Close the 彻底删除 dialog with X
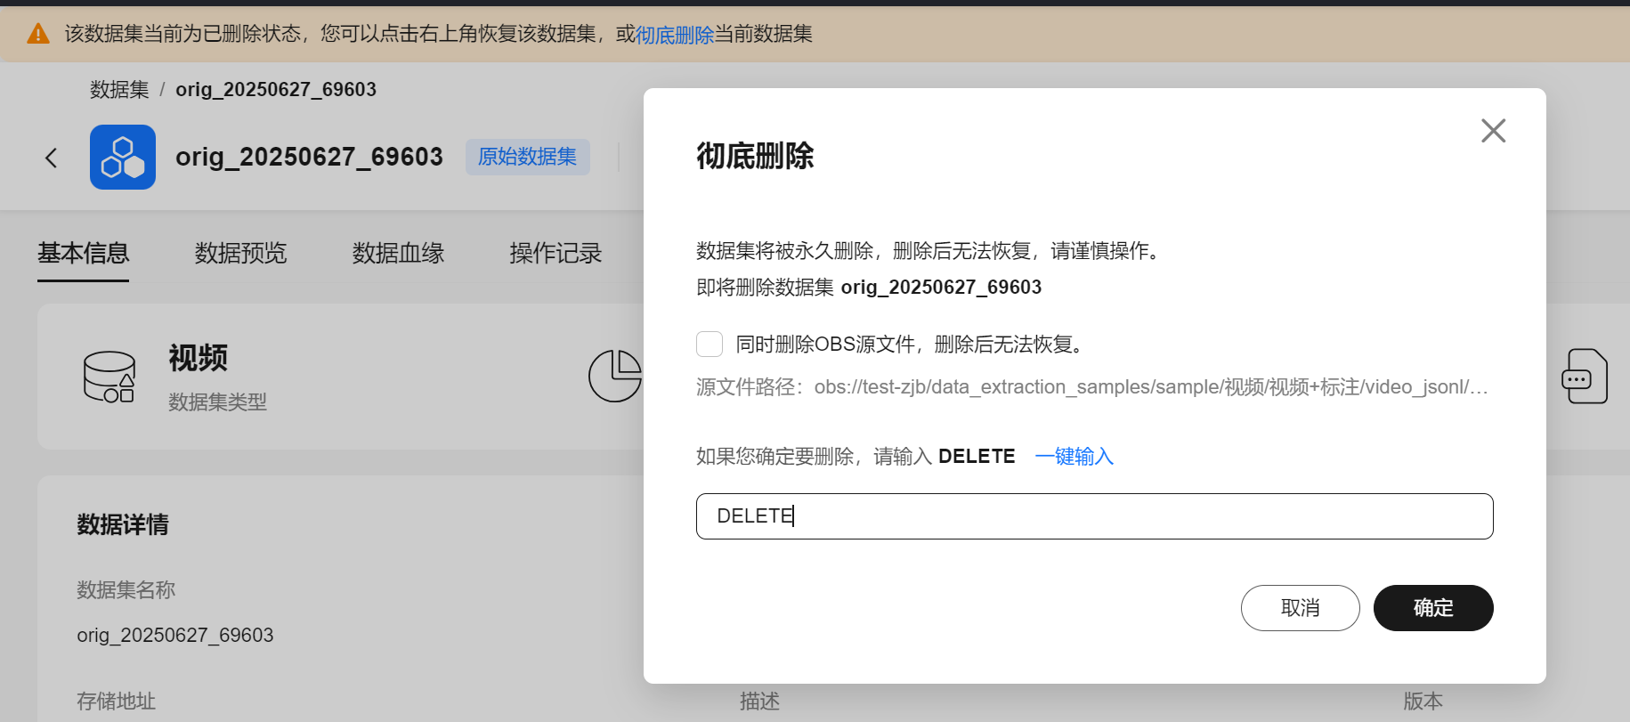 [x=1493, y=131]
